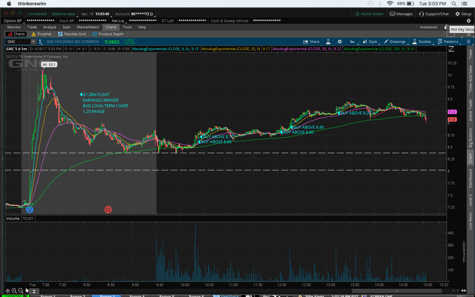Click the Share button
This screenshot has height=297, width=475.
coord(311,42)
